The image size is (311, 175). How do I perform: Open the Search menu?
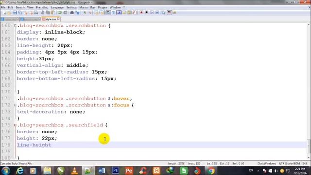point(20,7)
